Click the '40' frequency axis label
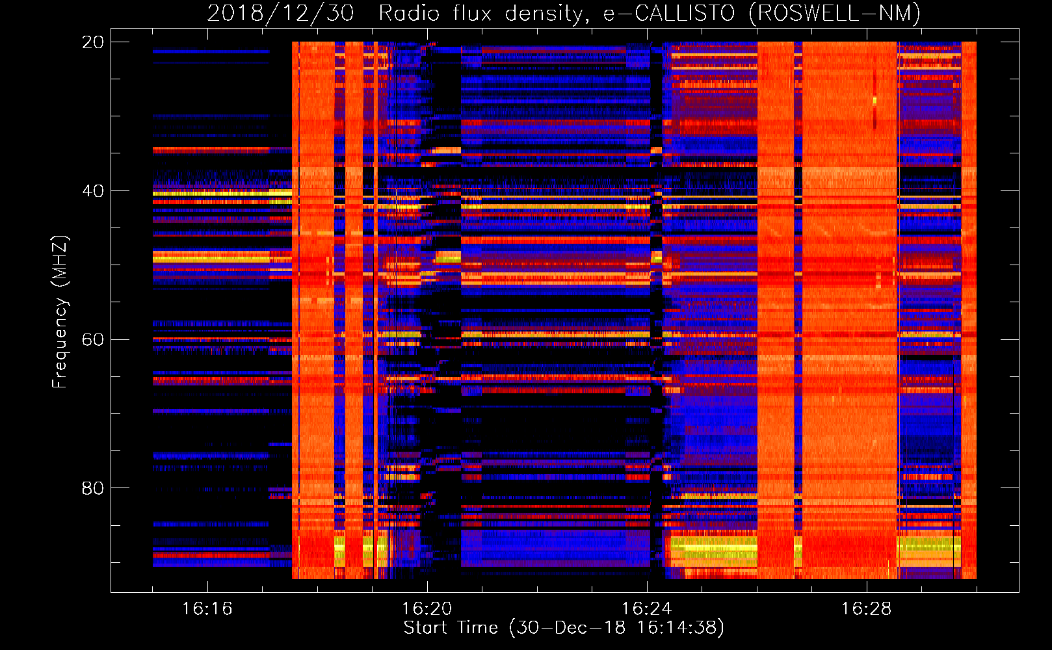Screen dimensions: 1052x650 click(92, 191)
